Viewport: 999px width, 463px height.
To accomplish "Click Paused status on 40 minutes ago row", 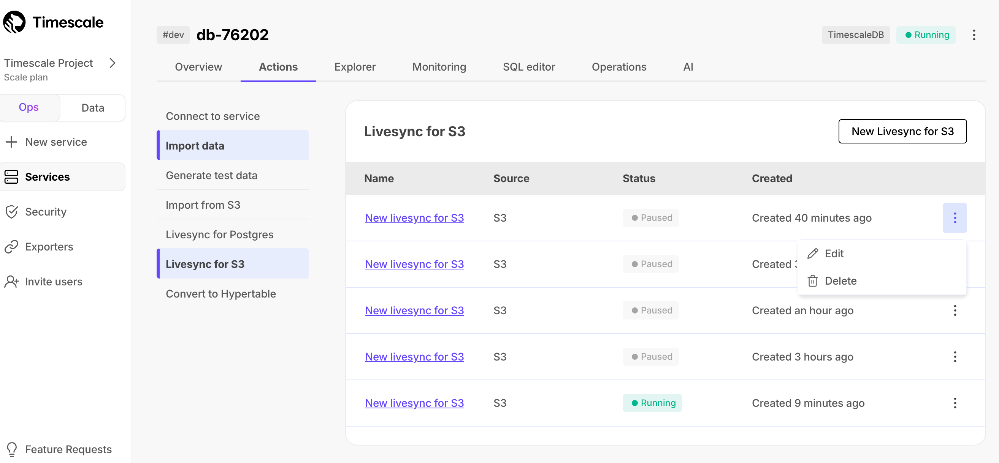I will click(x=650, y=218).
